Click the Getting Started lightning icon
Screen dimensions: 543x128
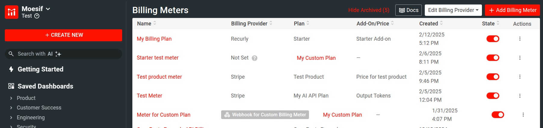pos(11,69)
